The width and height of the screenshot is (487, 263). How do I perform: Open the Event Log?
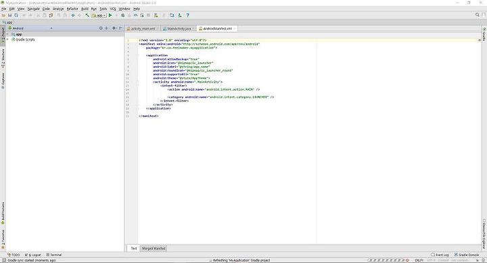pyautogui.click(x=440, y=255)
